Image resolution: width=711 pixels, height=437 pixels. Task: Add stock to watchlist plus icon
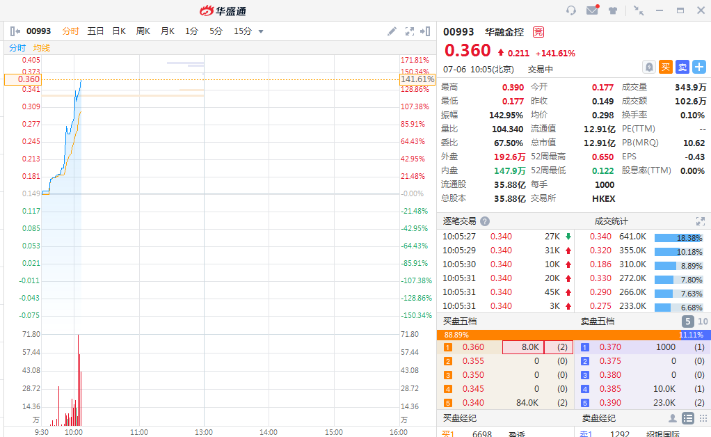(699, 67)
